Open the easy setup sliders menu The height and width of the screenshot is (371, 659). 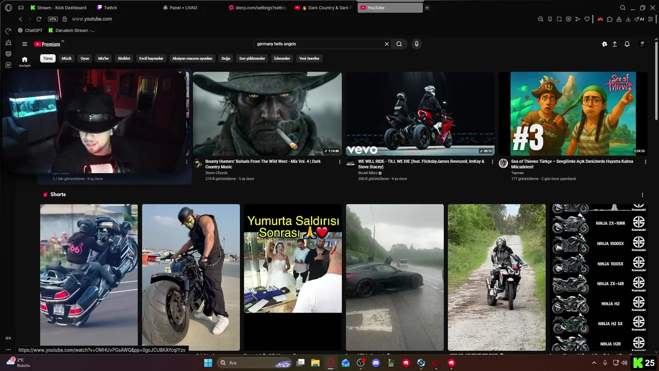(x=650, y=19)
